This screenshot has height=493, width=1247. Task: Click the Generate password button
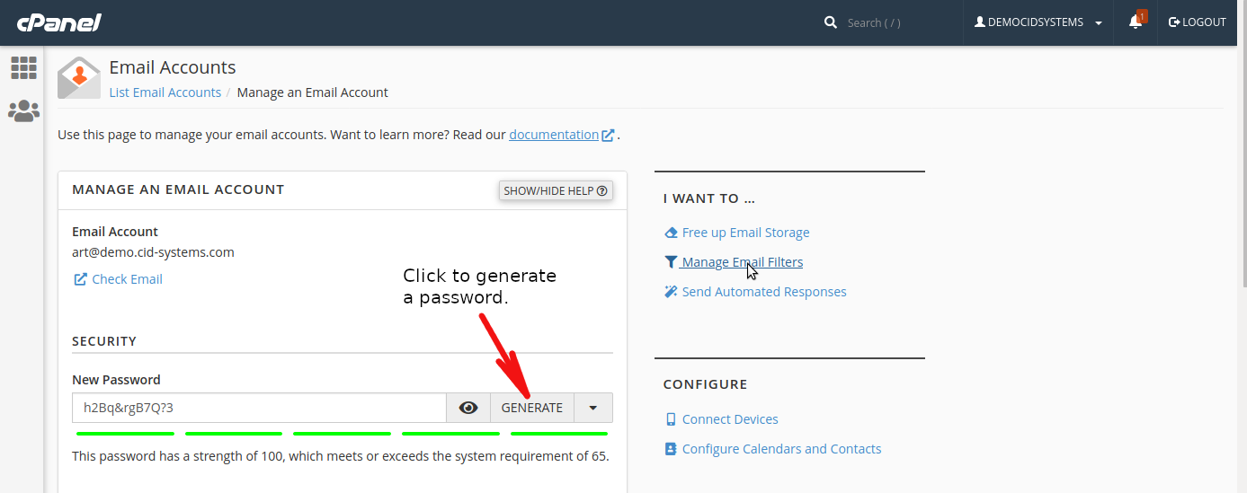[532, 408]
